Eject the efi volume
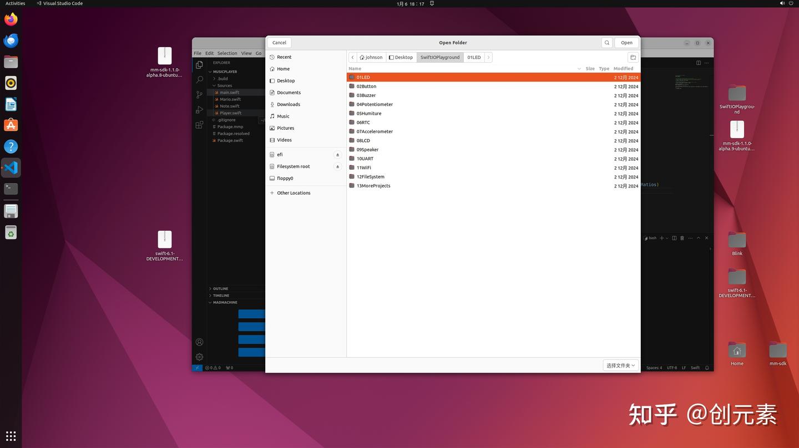Screen dimensions: 799x448 337,155
